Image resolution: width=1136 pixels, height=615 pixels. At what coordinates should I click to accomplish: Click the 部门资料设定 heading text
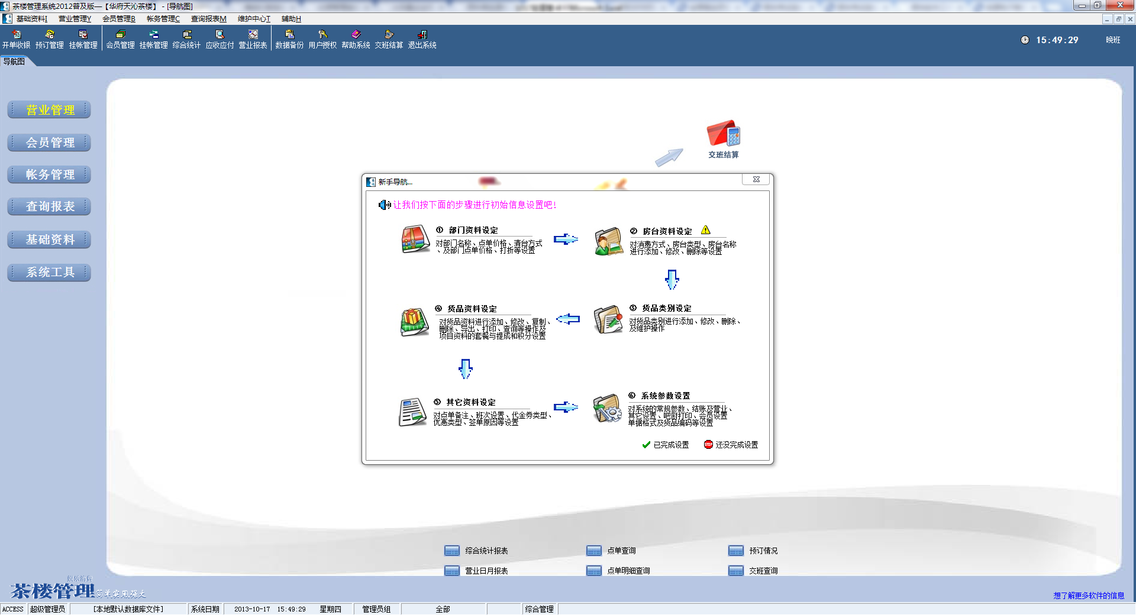[473, 230]
